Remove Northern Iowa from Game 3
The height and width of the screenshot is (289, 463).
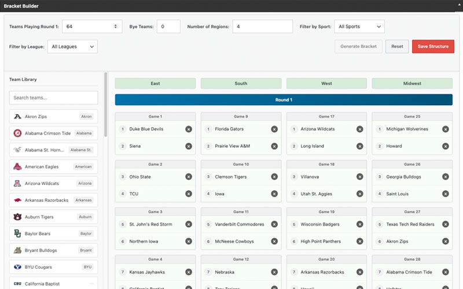pyautogui.click(x=189, y=242)
